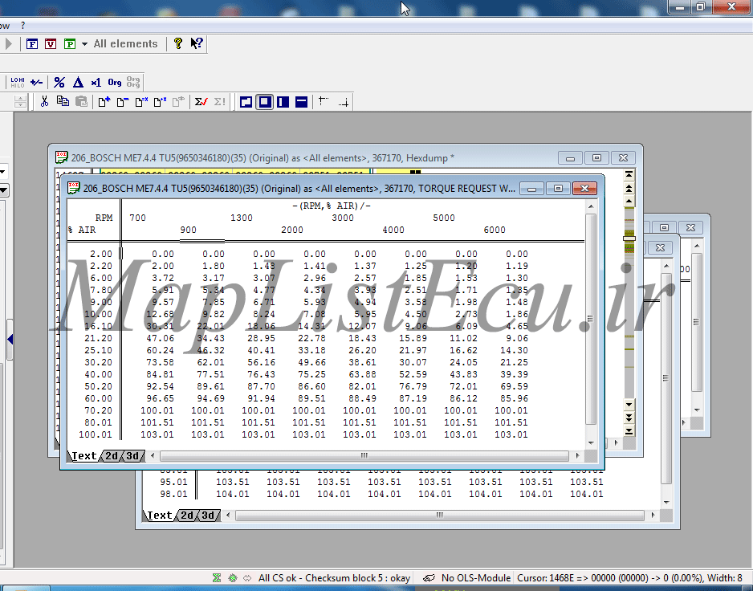Click the gray play arrow in toolbar
The image size is (753, 591).
point(8,43)
